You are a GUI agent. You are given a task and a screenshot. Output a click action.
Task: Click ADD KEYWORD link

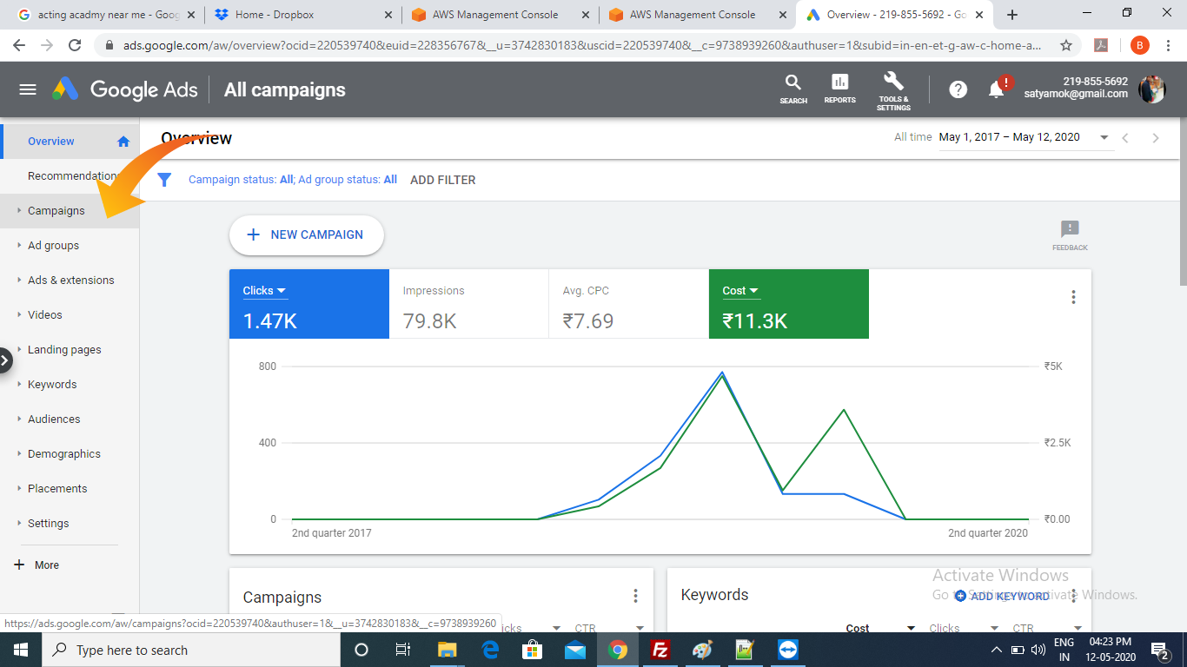pyautogui.click(x=1002, y=596)
